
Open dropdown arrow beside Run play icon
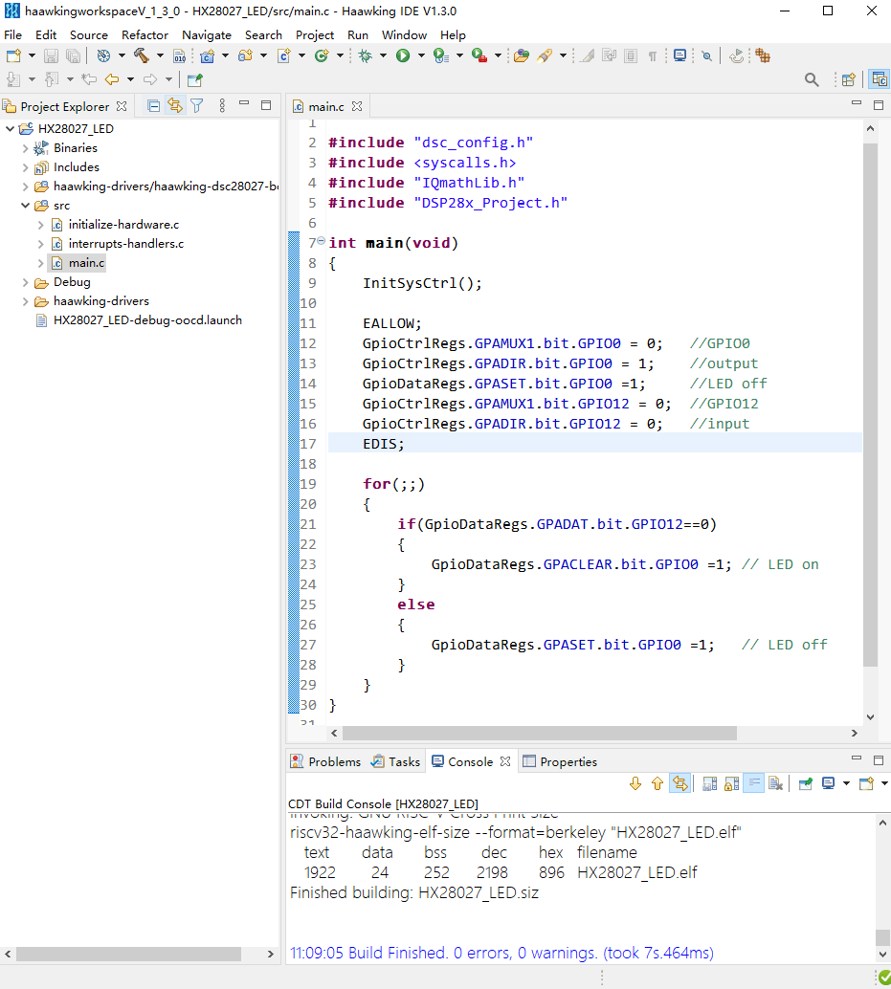[x=421, y=56]
